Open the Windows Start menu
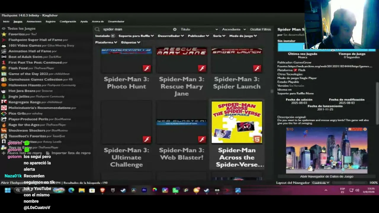Image resolution: width=379 pixels, height=213 pixels. point(8,190)
